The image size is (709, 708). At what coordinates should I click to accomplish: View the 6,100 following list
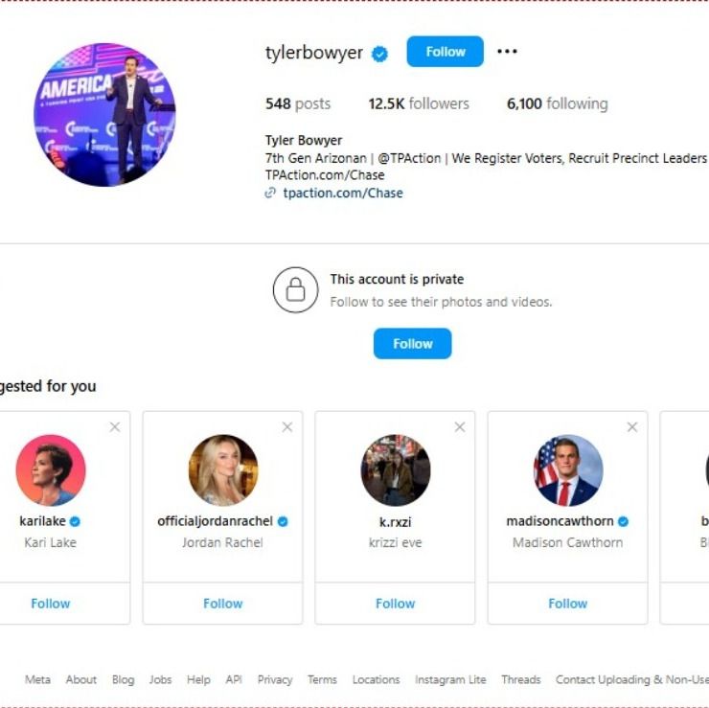tap(557, 103)
